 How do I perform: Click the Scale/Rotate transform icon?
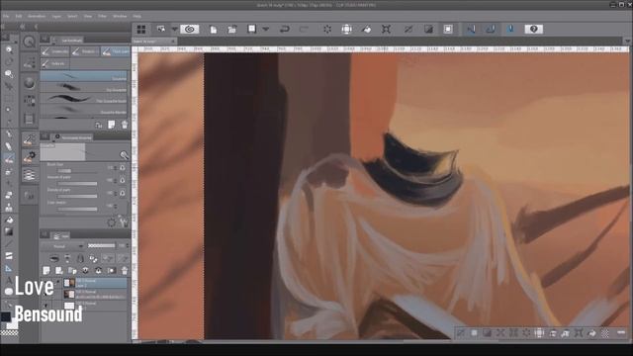click(387, 29)
